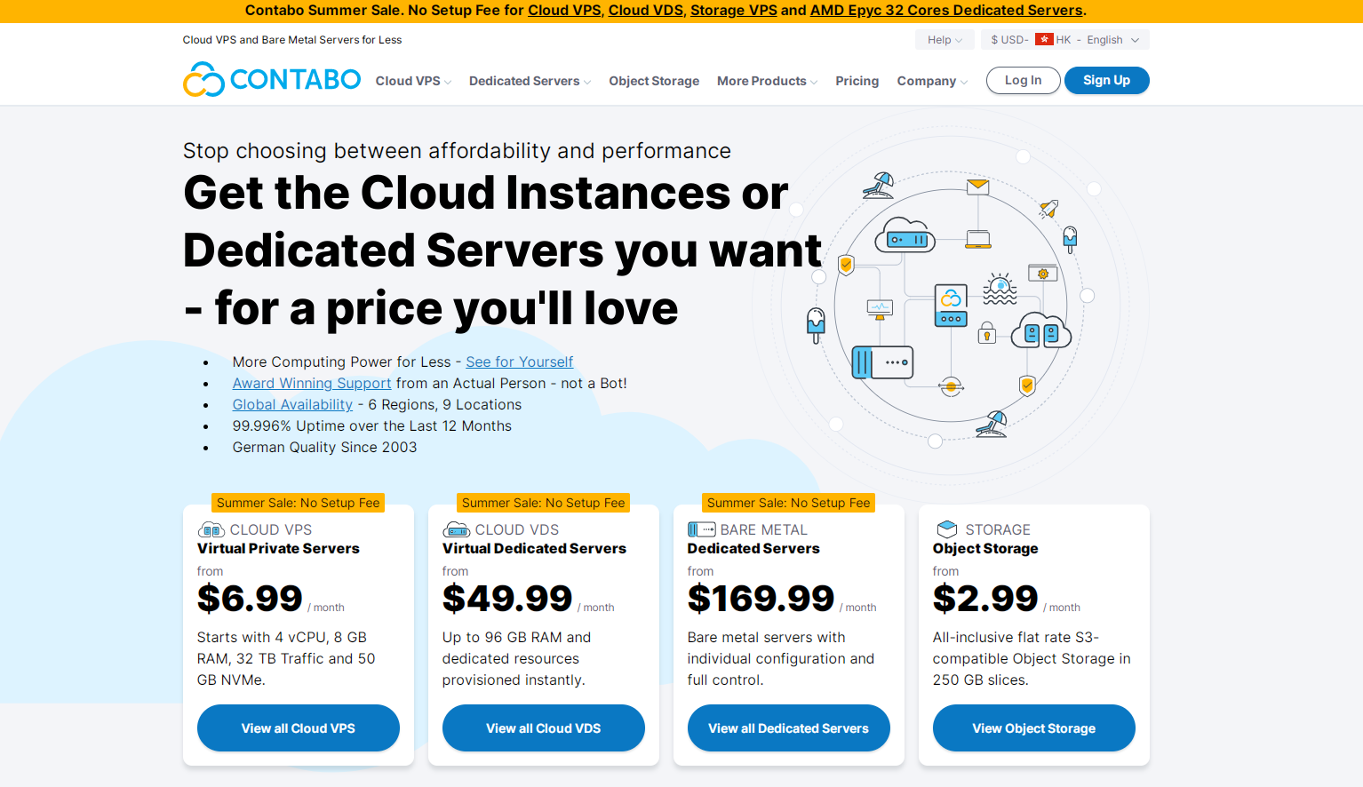Open the See for Yourself link

(x=520, y=362)
